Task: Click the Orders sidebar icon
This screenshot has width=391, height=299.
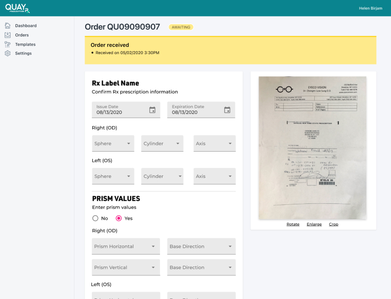Action: pos(7,35)
